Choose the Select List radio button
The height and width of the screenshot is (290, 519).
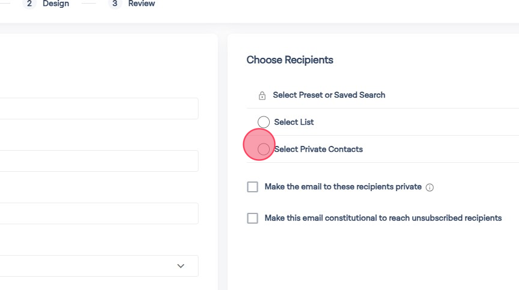264,122
